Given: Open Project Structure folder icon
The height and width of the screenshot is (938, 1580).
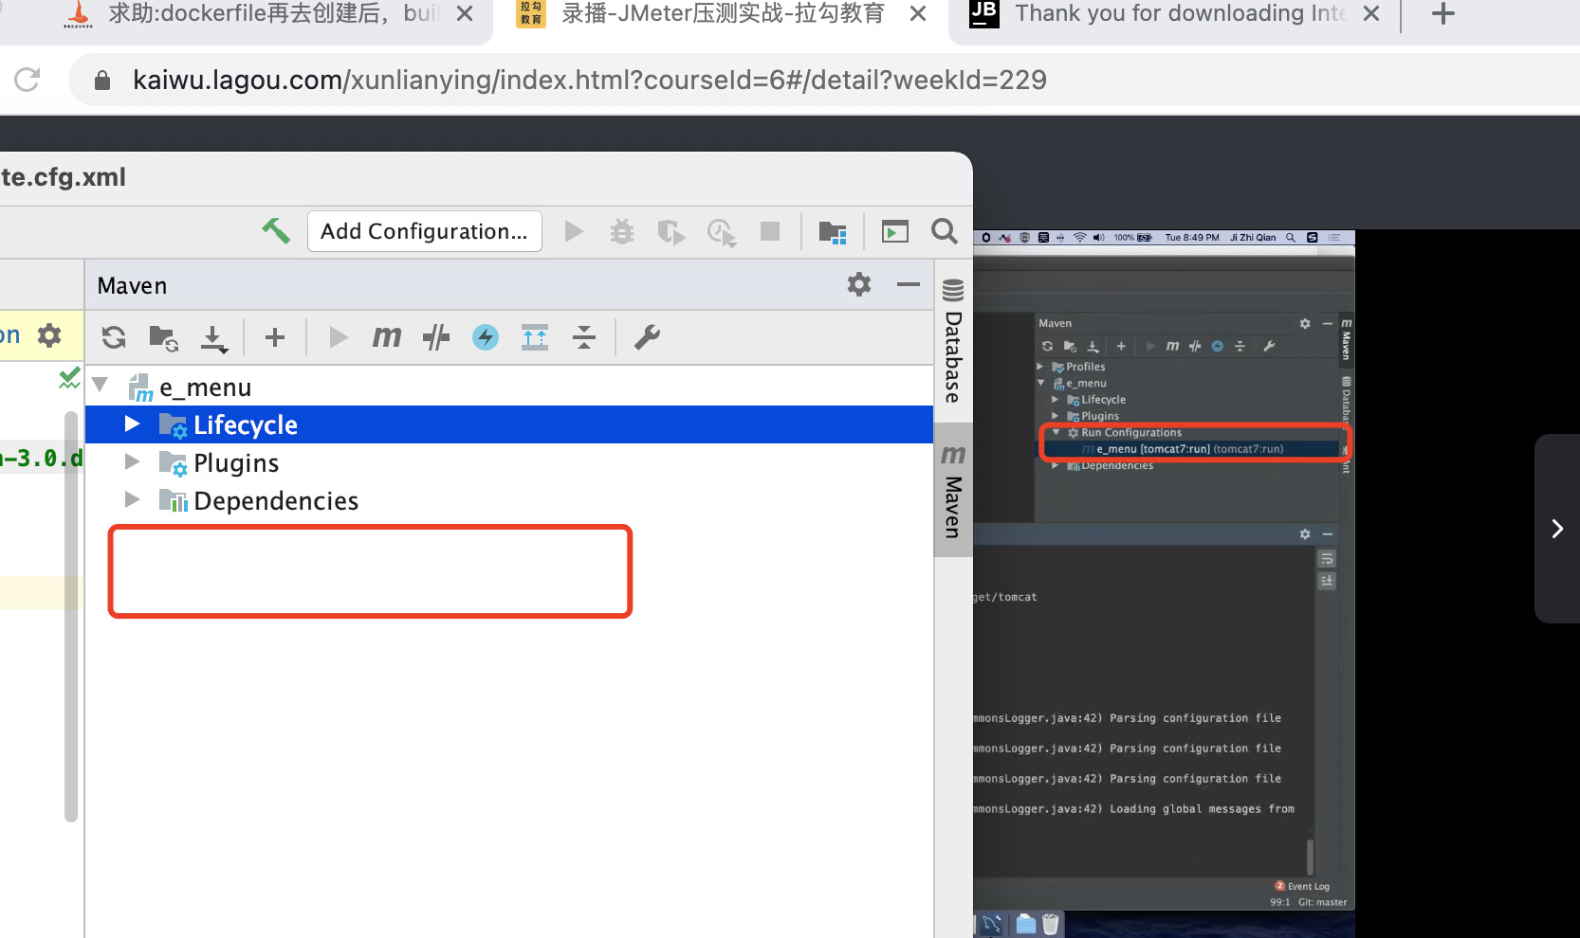Looking at the screenshot, I should point(833,231).
